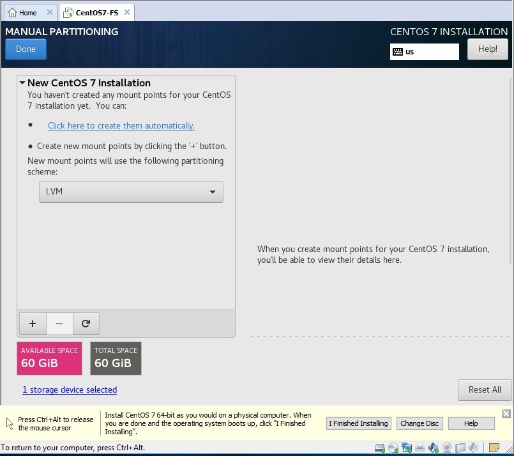Open the us keyboard layout selector
Viewport: 514px width, 456px height.
tap(424, 52)
